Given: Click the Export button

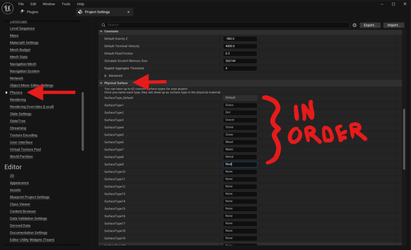Looking at the screenshot, I should 370,25.
